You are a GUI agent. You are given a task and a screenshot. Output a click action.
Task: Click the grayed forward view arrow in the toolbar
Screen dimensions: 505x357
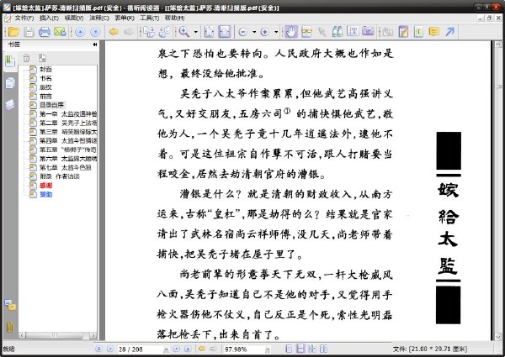coord(129,31)
